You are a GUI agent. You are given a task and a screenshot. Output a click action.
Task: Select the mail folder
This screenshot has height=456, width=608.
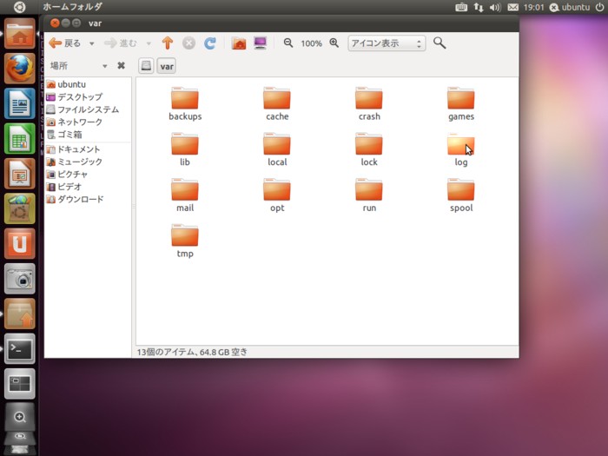point(185,195)
